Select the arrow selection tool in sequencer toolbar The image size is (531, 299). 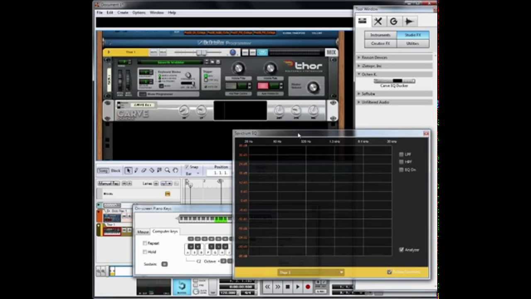[x=129, y=171]
